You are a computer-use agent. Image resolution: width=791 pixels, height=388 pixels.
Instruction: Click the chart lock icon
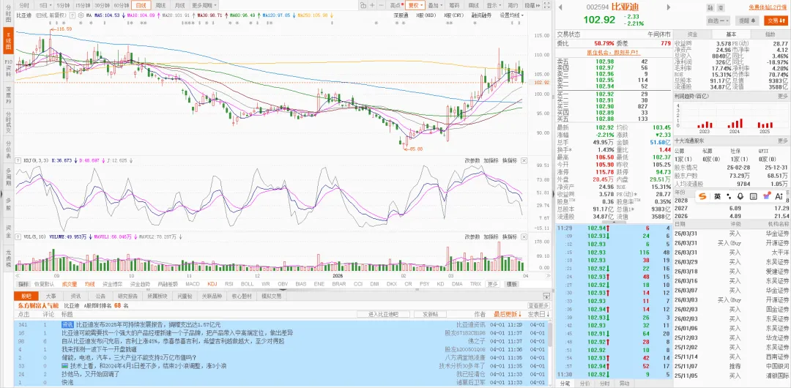pyautogui.click(x=363, y=5)
